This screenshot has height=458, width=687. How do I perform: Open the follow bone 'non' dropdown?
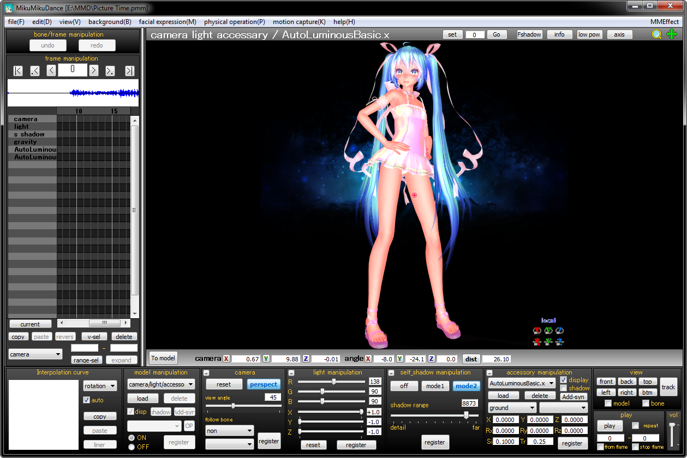click(229, 431)
